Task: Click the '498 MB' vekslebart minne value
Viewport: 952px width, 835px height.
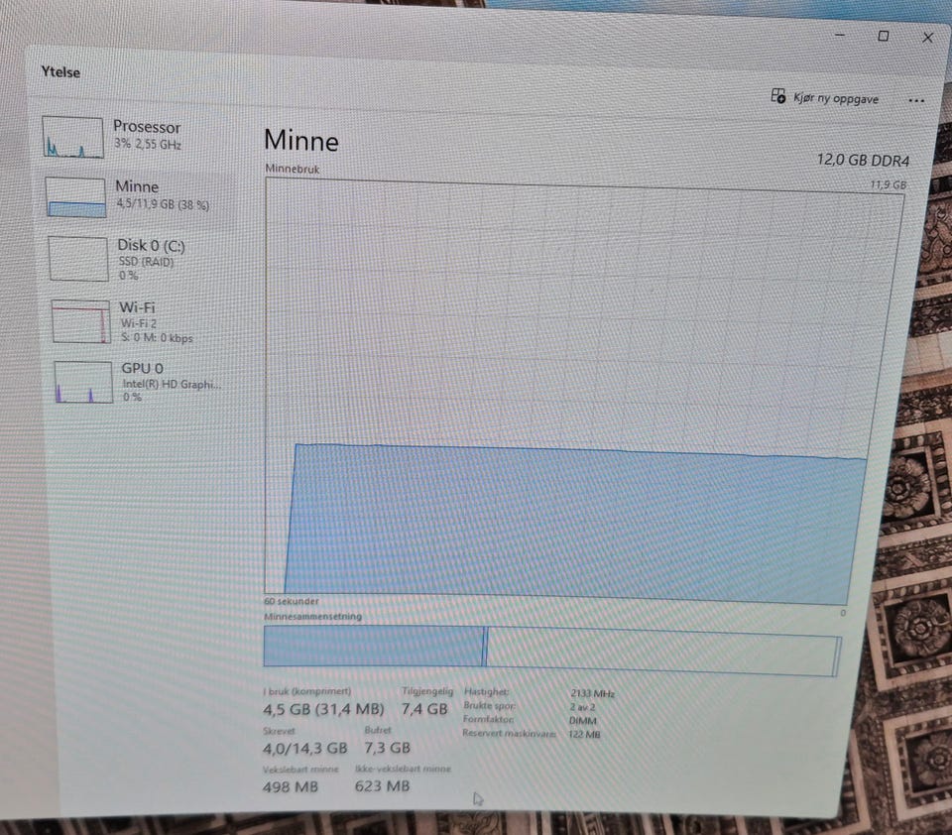Action: point(291,787)
